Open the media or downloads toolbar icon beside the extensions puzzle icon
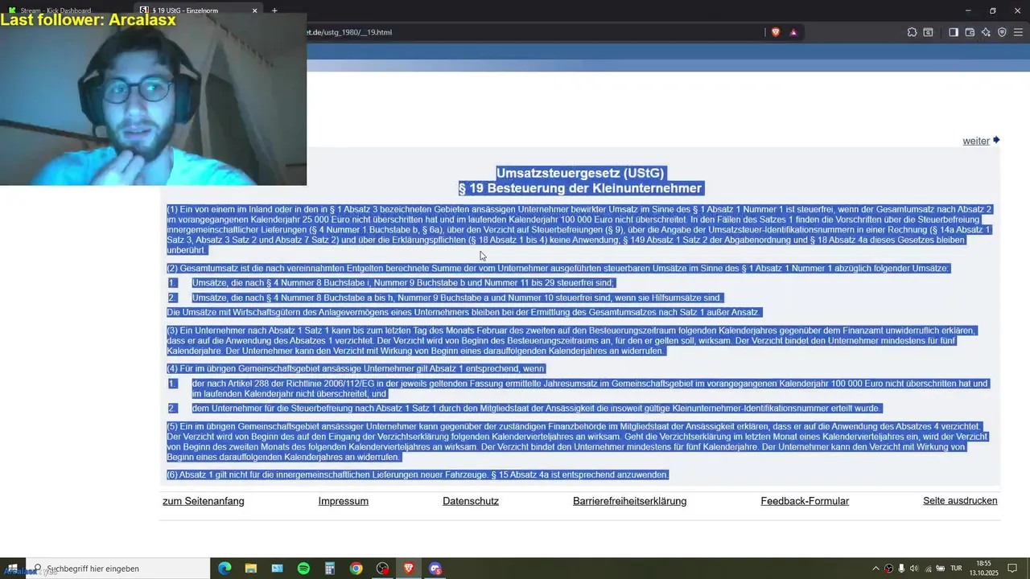Viewport: 1030px width, 579px height. (928, 32)
